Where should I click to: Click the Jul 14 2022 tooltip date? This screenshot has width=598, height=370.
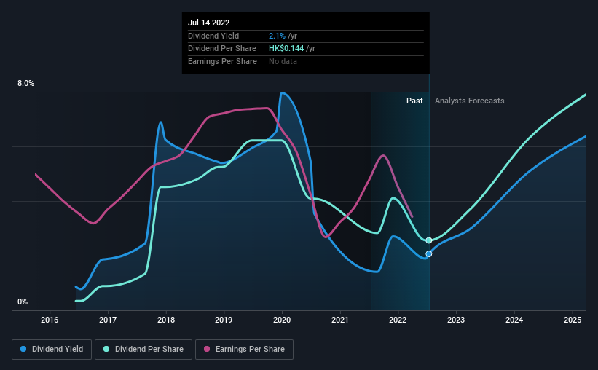(x=208, y=23)
